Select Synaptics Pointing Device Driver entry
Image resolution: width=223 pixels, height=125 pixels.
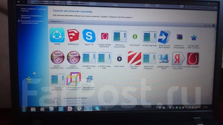pyautogui.click(x=105, y=36)
